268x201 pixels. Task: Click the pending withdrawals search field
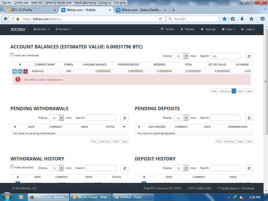[x=101, y=118]
